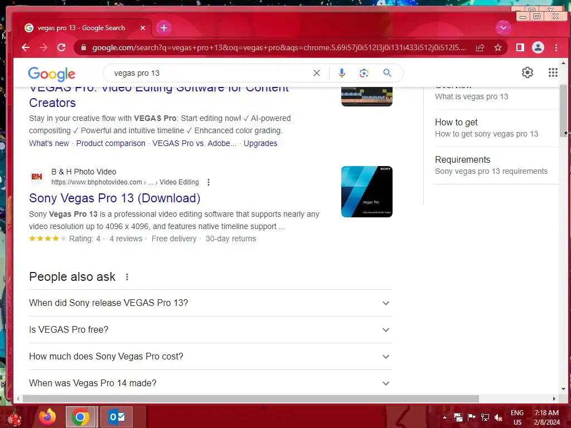Open the clock showing 7:18 AM
Image resolution: width=571 pixels, height=428 pixels.
[x=547, y=417]
